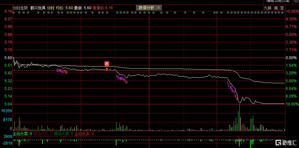Image resolution: width=299 pixels, height=148 pixels.
Task: Click the 16356 volume axis label
Action: (x=7, y=111)
